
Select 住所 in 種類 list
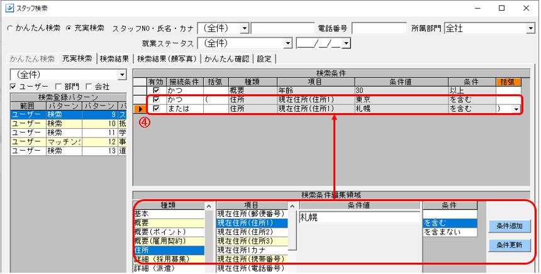point(169,250)
